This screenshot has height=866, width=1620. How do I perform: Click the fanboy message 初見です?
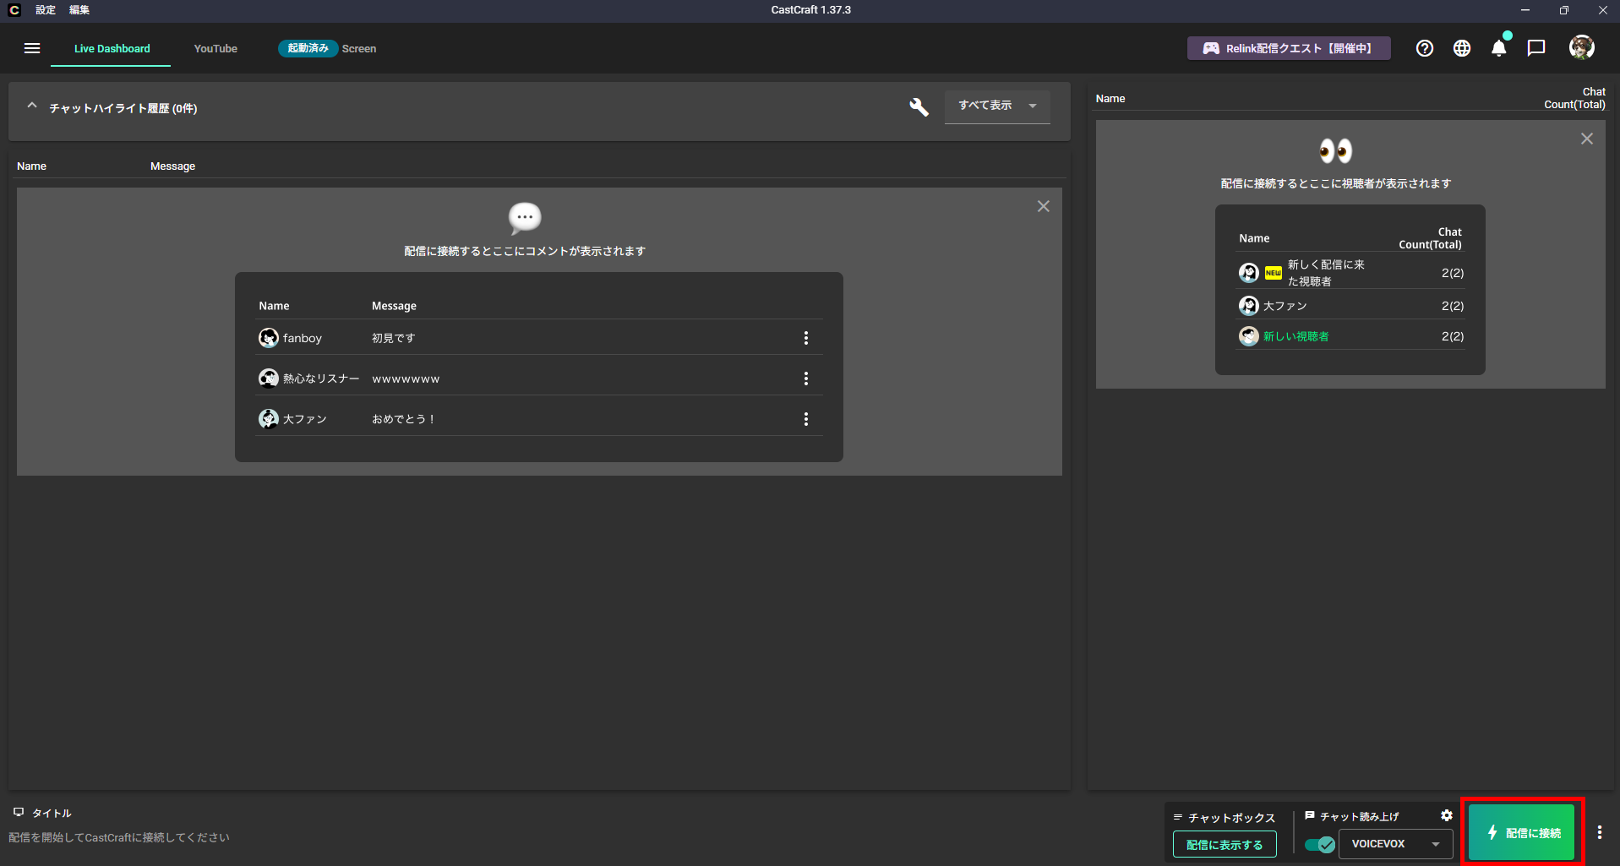click(394, 338)
